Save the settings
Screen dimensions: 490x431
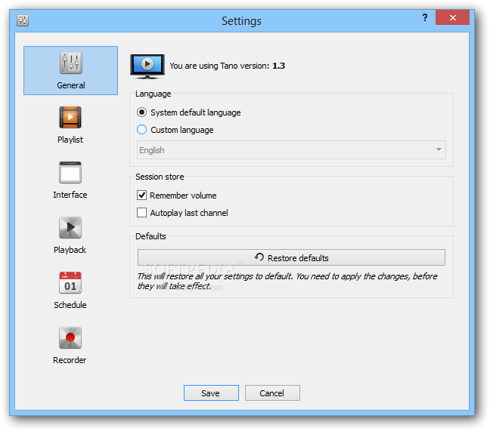[211, 393]
